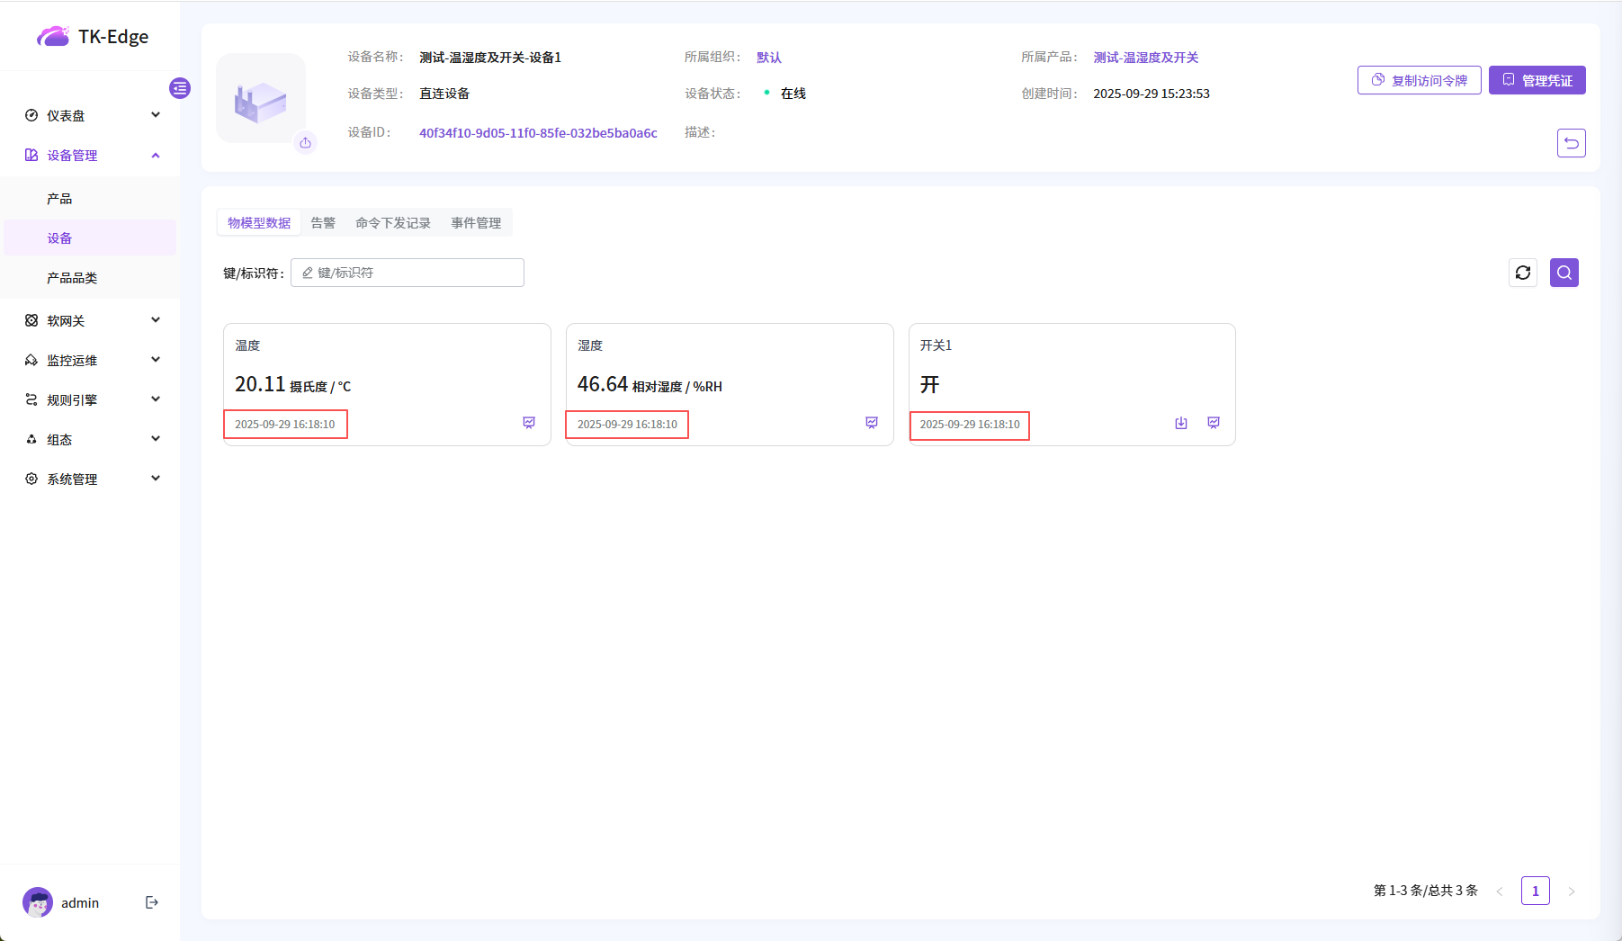The image size is (1622, 941).
Task: Click the logout icon next to admin
Action: pos(152,902)
